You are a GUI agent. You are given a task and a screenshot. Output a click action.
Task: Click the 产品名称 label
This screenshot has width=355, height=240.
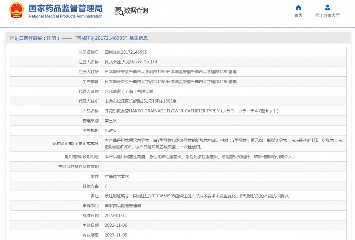91,111
